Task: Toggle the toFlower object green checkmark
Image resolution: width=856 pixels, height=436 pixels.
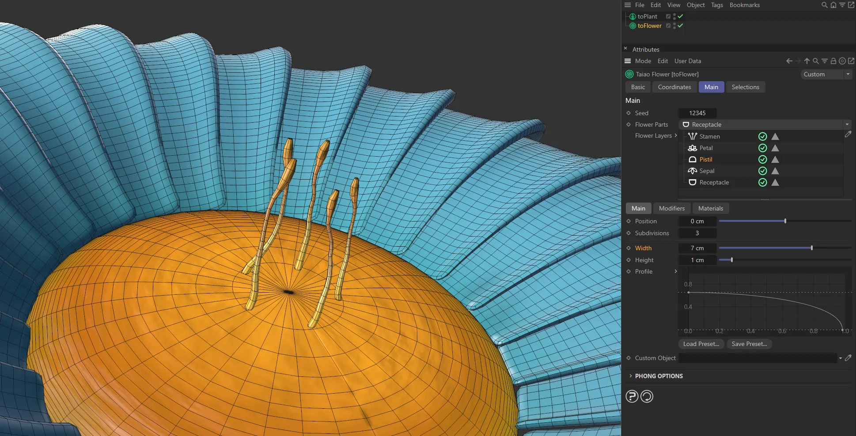Action: click(681, 26)
